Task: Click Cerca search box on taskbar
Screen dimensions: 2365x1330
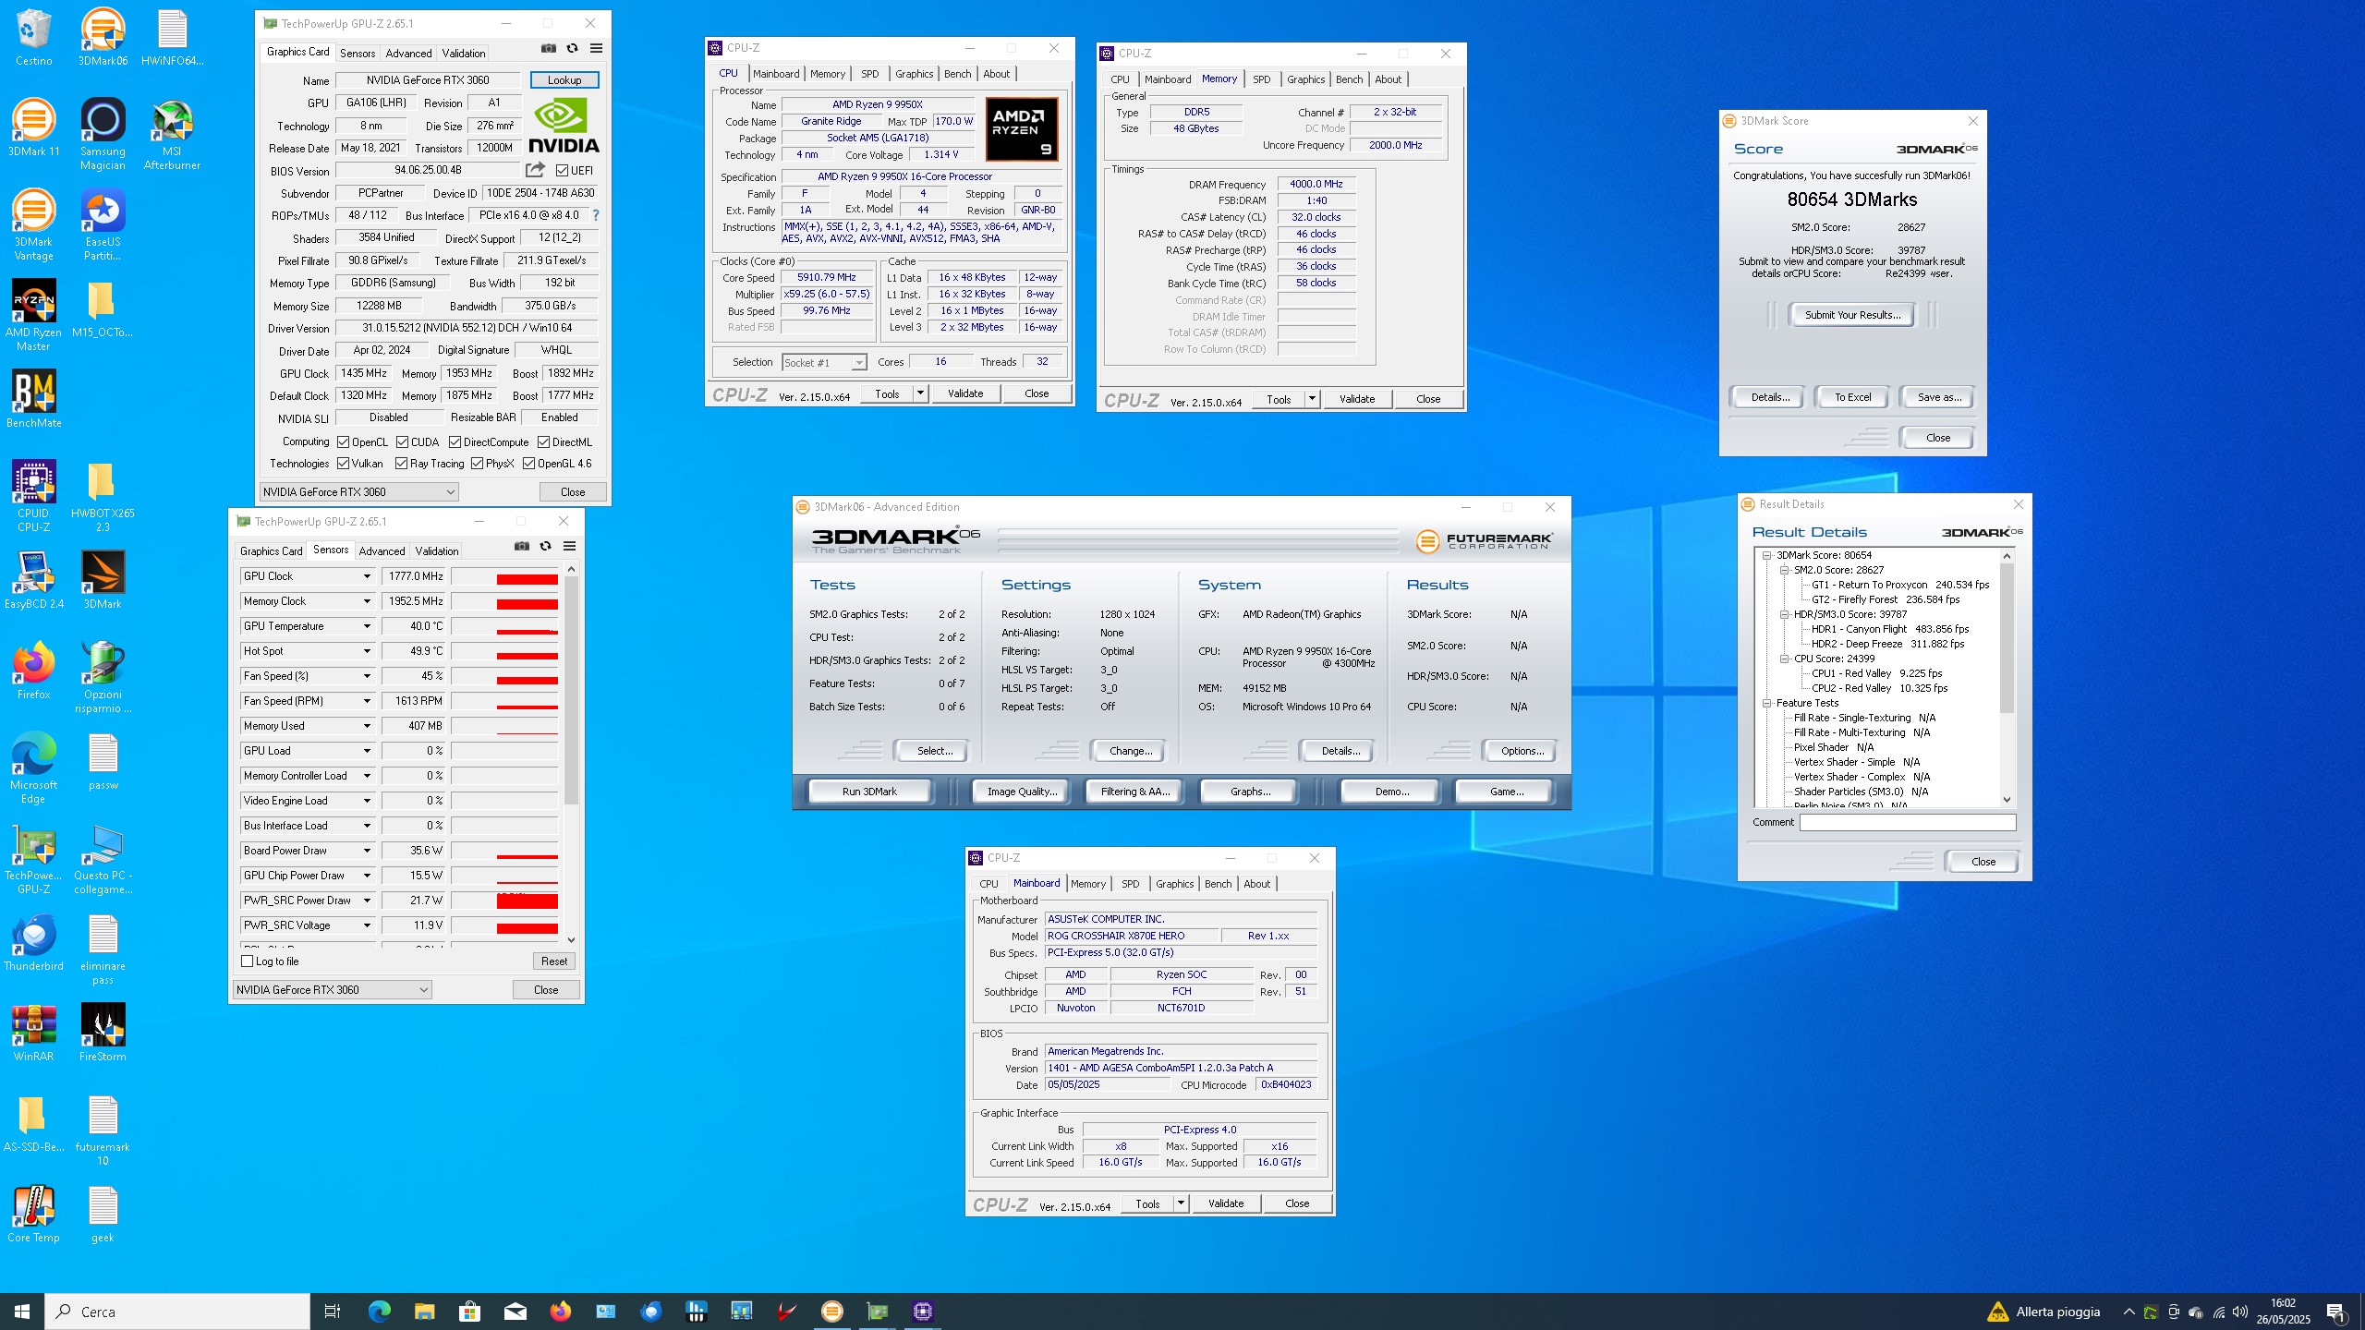Action: coord(177,1312)
